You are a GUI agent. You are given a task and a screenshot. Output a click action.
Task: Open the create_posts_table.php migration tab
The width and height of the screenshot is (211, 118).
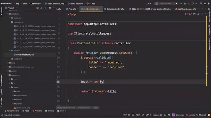pos(150,9)
